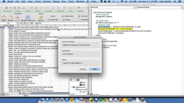Click the fx insert function icon
The width and height of the screenshot is (184, 103).
point(32,23)
